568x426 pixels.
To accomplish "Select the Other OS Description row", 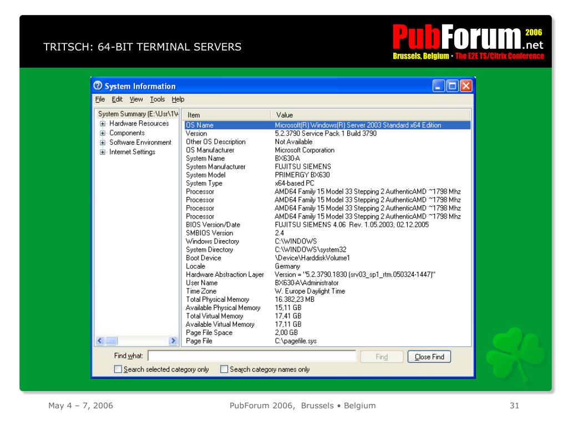I will 327,141.
